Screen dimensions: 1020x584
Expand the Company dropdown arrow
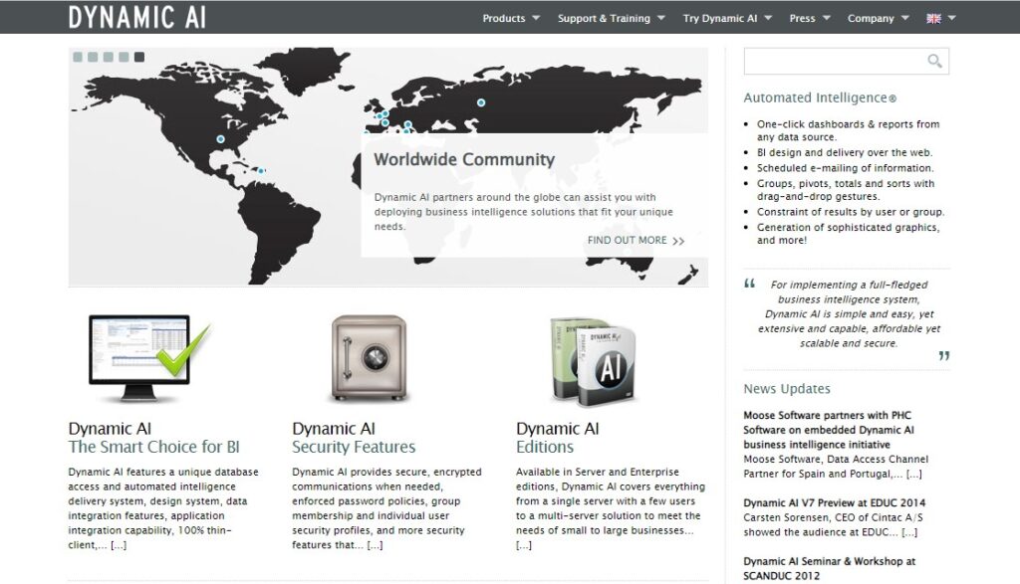click(904, 18)
